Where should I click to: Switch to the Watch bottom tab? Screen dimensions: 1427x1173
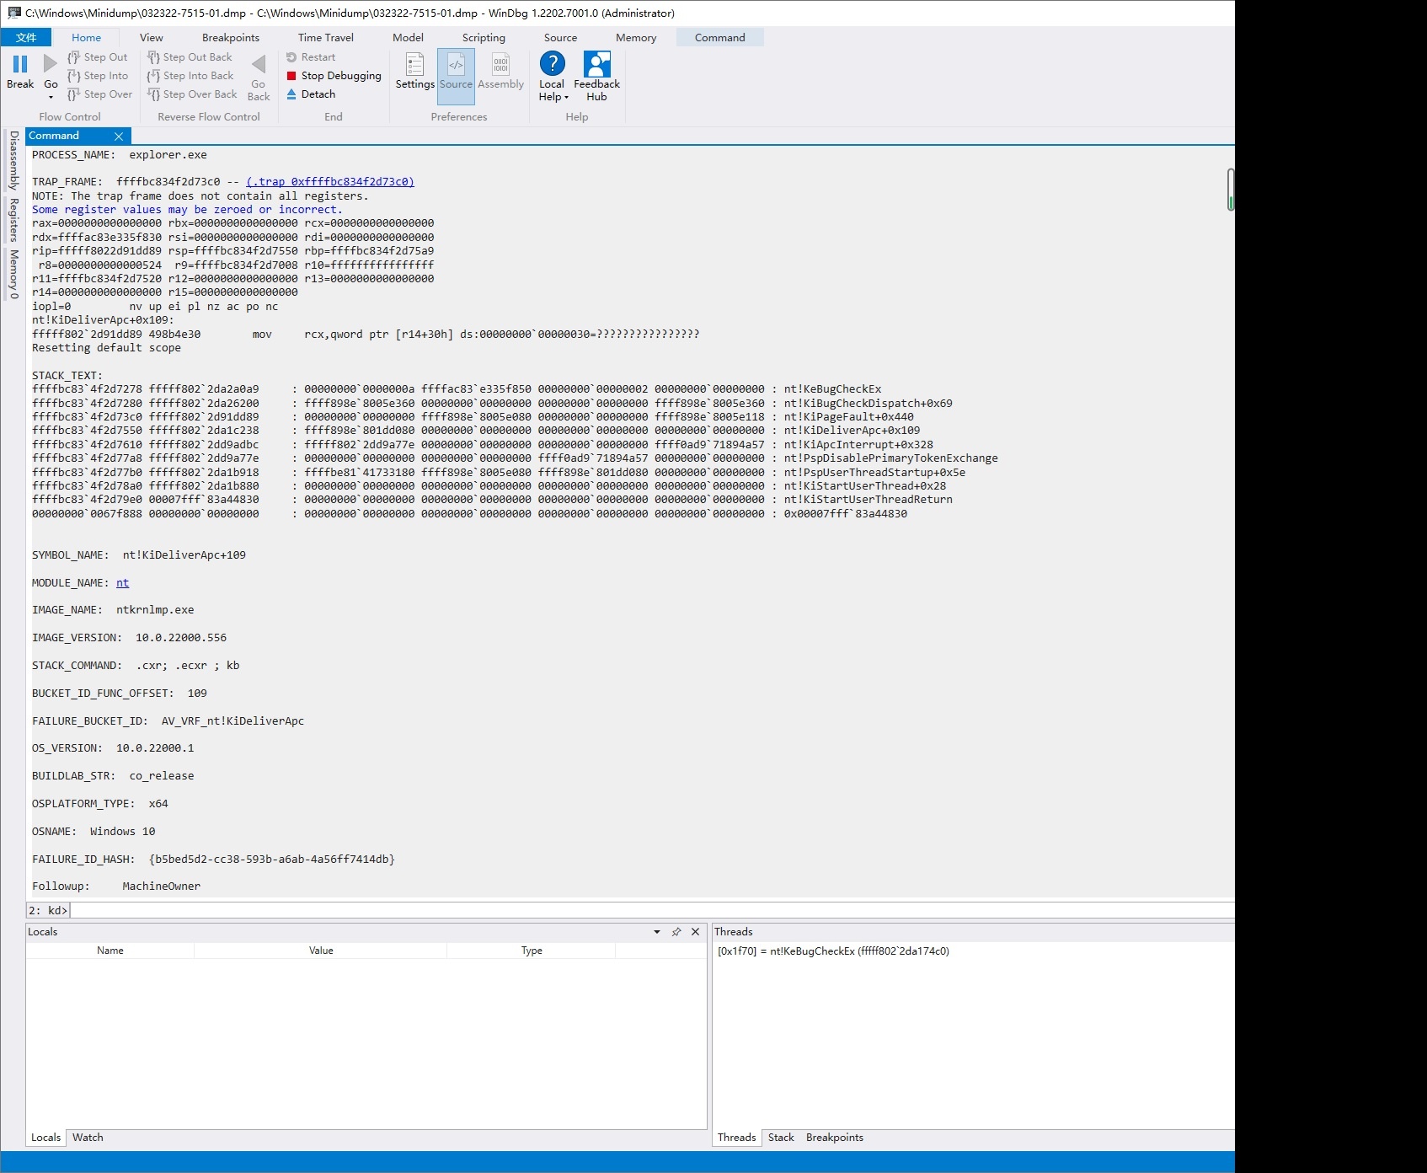(x=88, y=1138)
